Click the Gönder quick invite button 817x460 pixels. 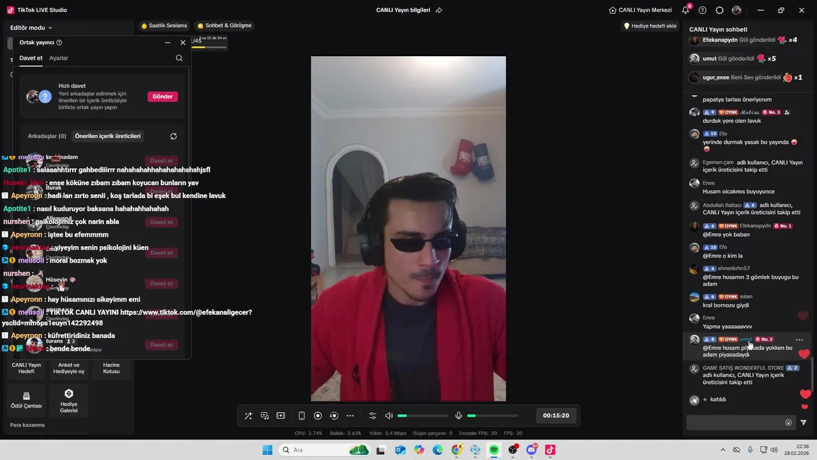click(x=163, y=96)
